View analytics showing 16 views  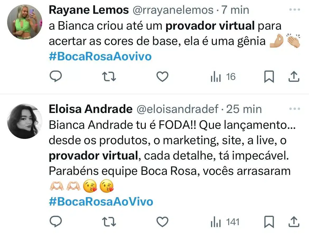click(223, 77)
